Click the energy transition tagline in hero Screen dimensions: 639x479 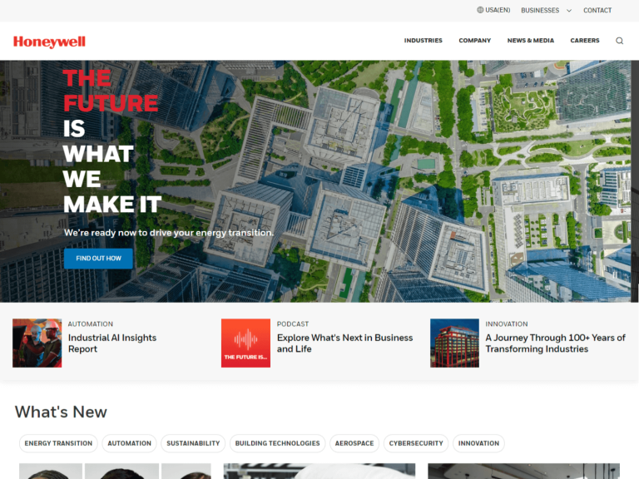(x=169, y=233)
